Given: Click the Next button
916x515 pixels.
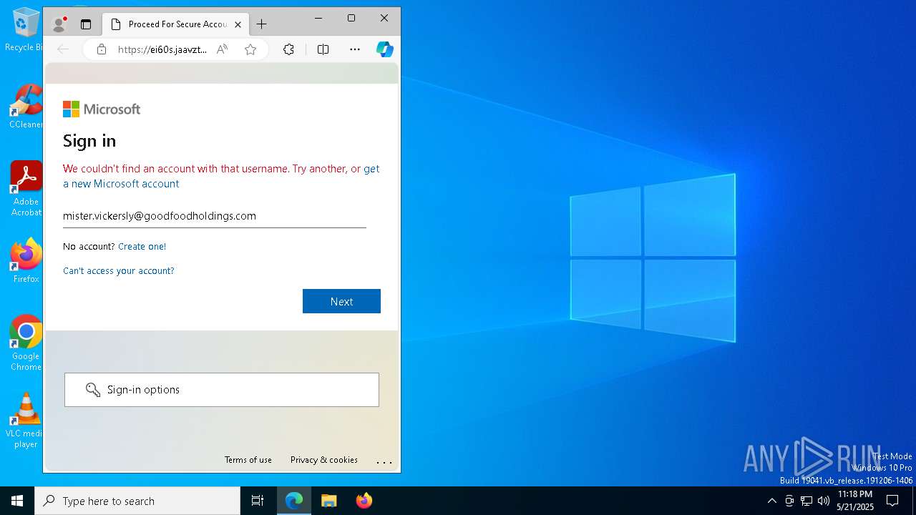Looking at the screenshot, I should point(341,301).
